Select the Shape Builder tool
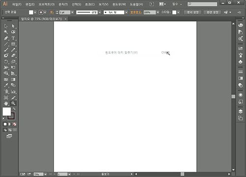This screenshot has height=177, width=246. pyautogui.click(x=6, y=73)
